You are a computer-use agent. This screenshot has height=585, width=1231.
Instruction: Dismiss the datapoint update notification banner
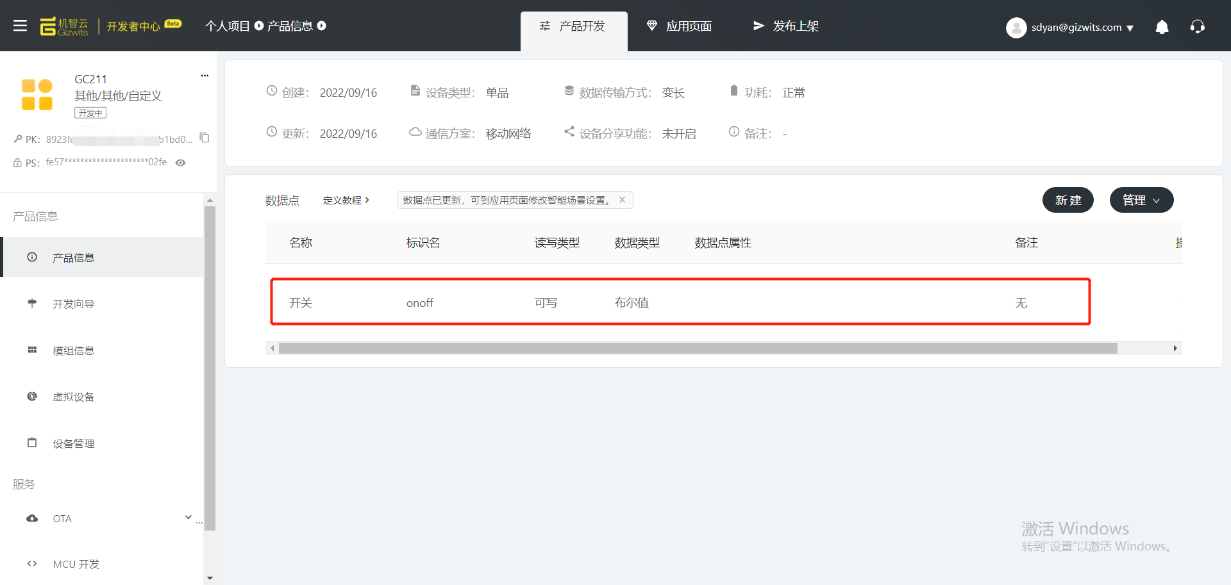[621, 199]
